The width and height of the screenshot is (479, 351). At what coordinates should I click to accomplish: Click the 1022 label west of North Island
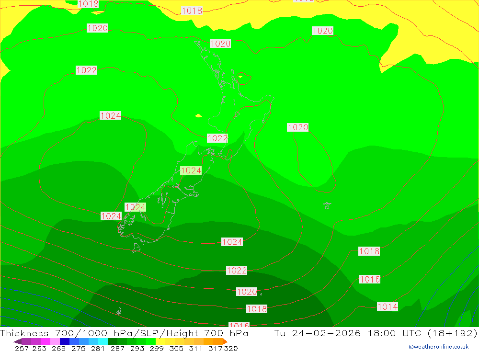[x=86, y=70]
